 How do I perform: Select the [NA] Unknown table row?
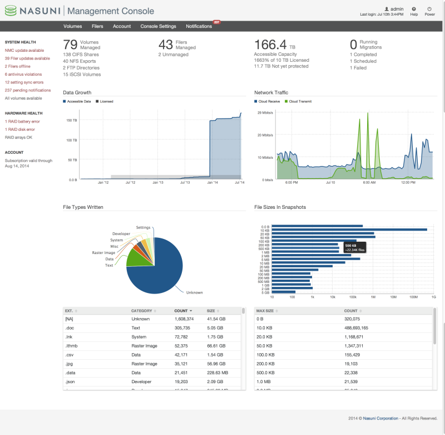[x=152, y=319]
